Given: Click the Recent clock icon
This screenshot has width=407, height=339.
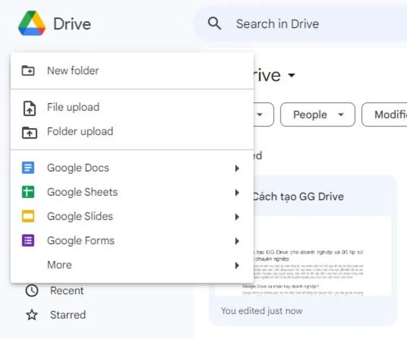Looking at the screenshot, I should tap(32, 291).
